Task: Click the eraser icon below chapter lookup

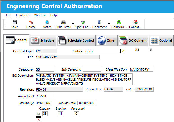Action: pos(38,119)
